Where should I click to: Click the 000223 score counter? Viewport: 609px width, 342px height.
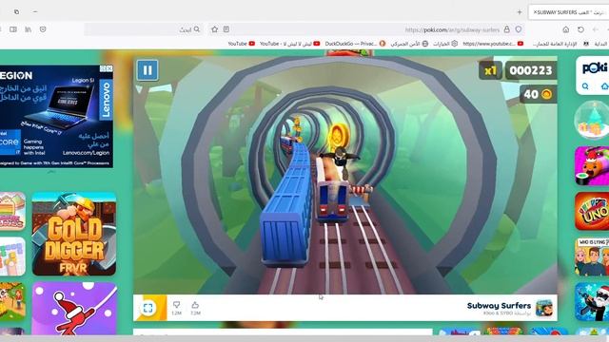[x=531, y=70]
